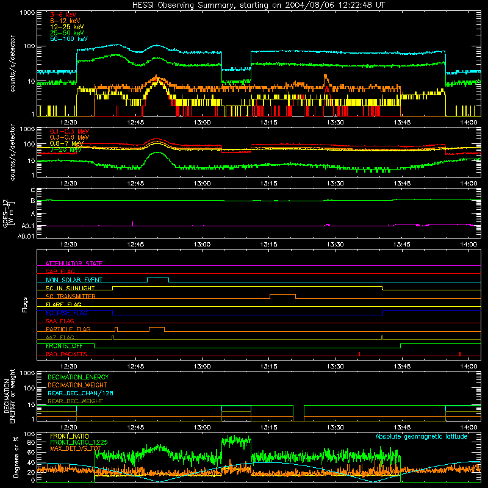This screenshot has width=488, height=488.
Task: Click the green FRONT_RATIO_1225 legend label
Action: tap(79, 442)
